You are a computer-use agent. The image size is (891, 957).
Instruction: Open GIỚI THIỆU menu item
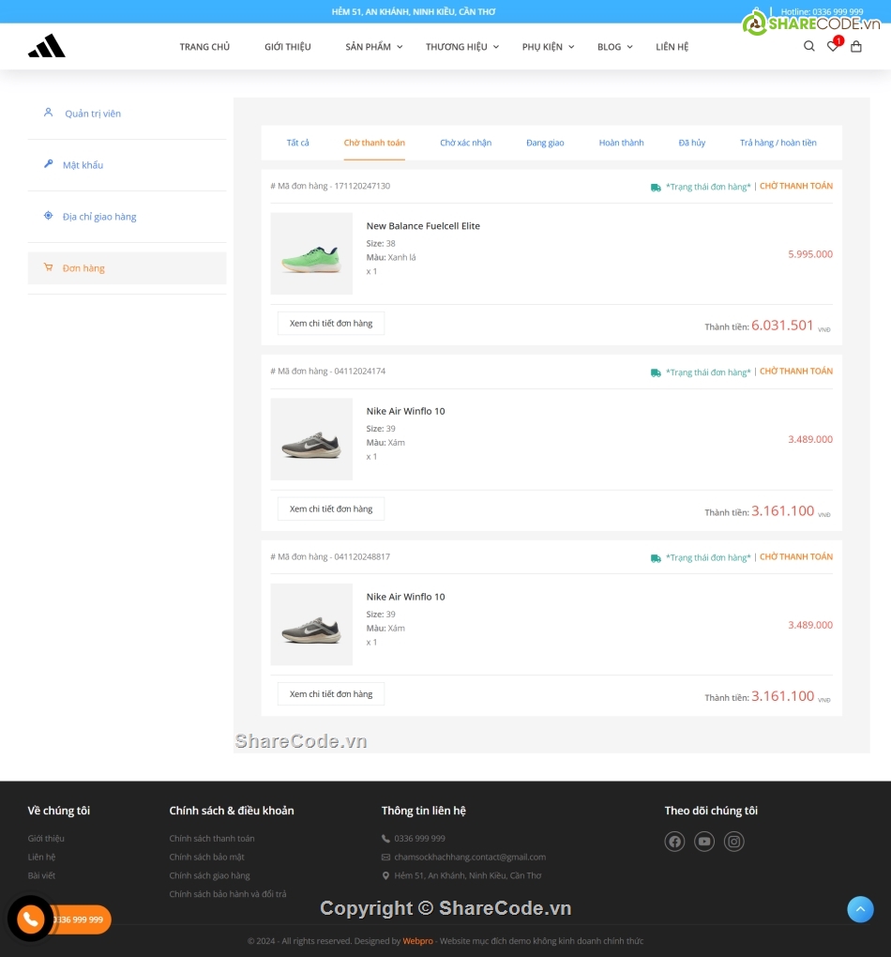point(287,47)
